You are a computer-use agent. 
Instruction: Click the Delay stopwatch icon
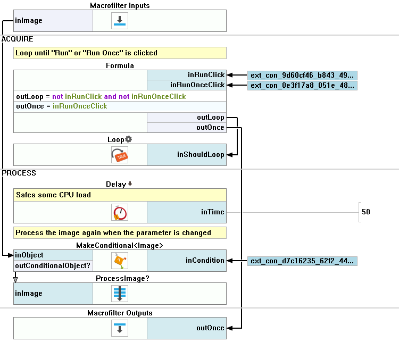[x=120, y=212]
